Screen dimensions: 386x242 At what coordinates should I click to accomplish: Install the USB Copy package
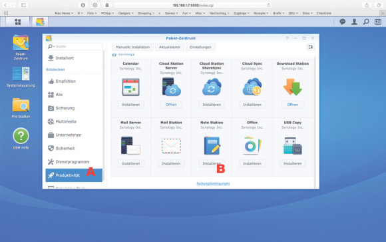[x=292, y=163]
